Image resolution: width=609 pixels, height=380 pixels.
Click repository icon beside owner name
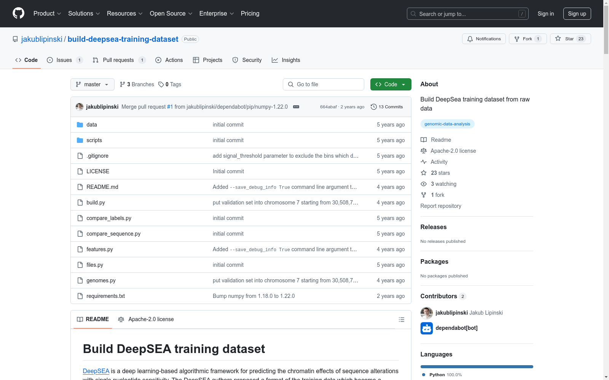pos(15,39)
